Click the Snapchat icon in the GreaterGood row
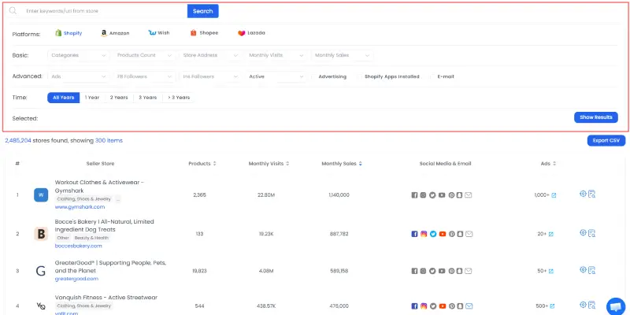The height and width of the screenshot is (315, 630). tap(460, 271)
